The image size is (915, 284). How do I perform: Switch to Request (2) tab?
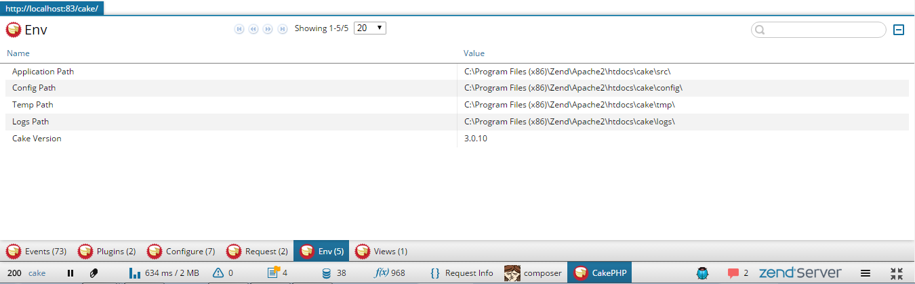258,252
